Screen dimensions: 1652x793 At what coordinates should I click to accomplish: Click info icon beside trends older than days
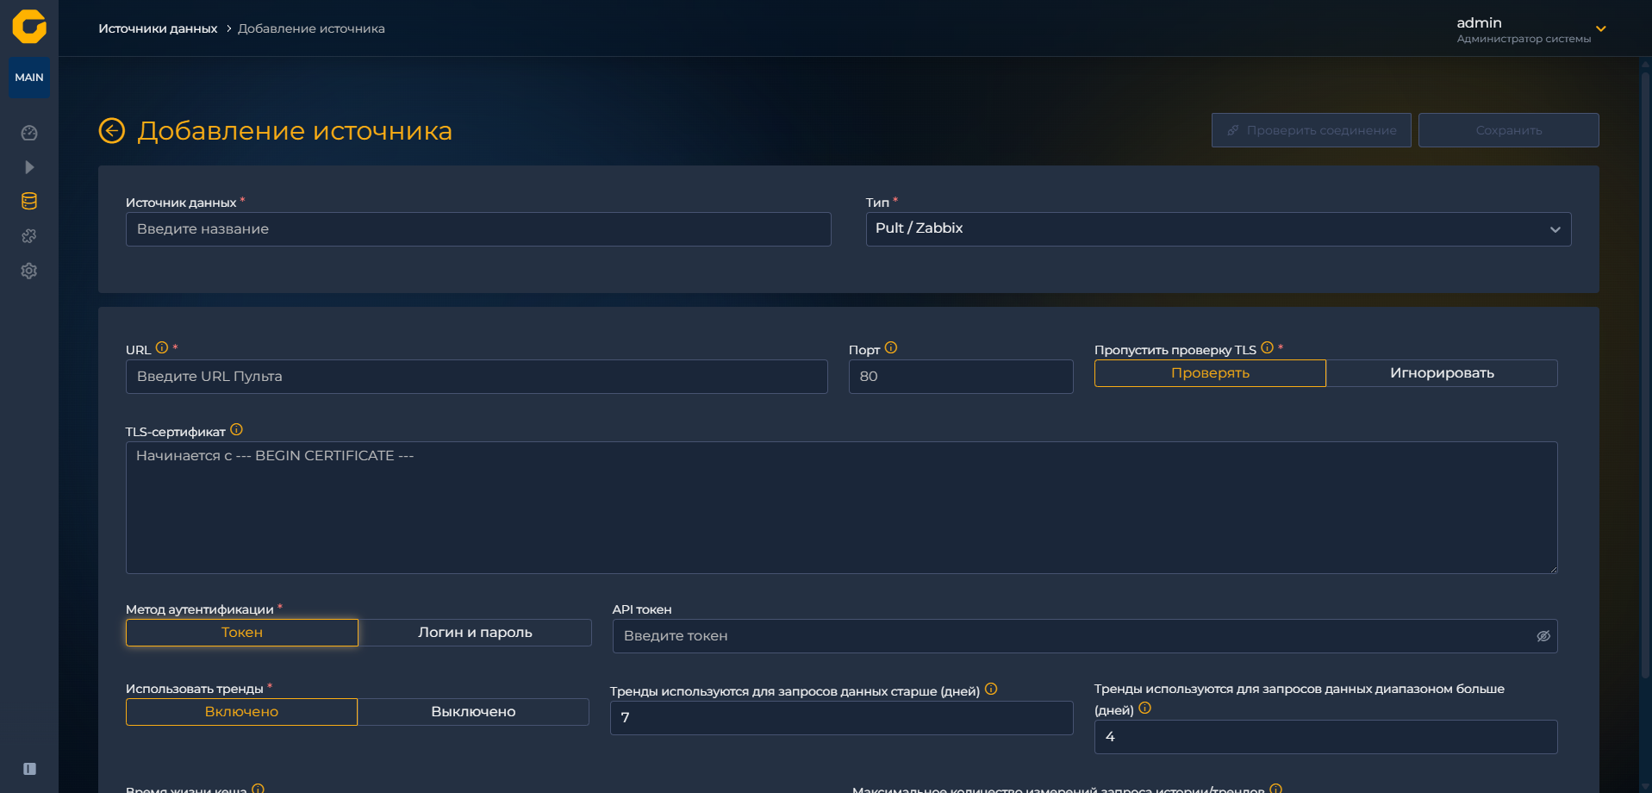[x=991, y=689]
